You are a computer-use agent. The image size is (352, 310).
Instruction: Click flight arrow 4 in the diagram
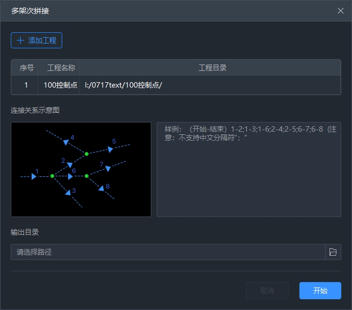66,142
